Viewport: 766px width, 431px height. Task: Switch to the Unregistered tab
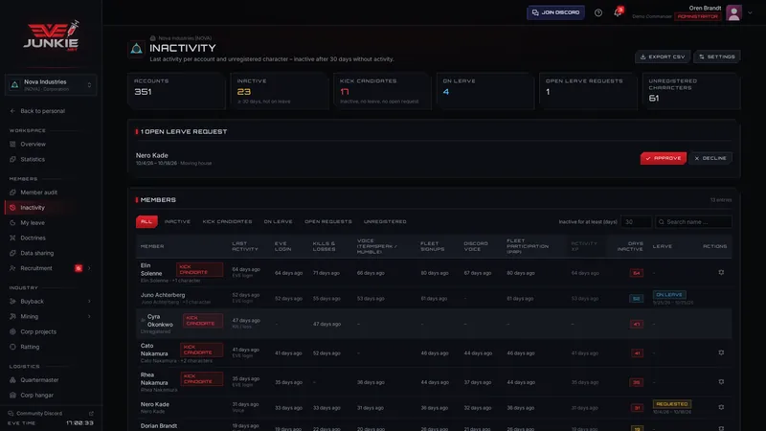point(385,222)
